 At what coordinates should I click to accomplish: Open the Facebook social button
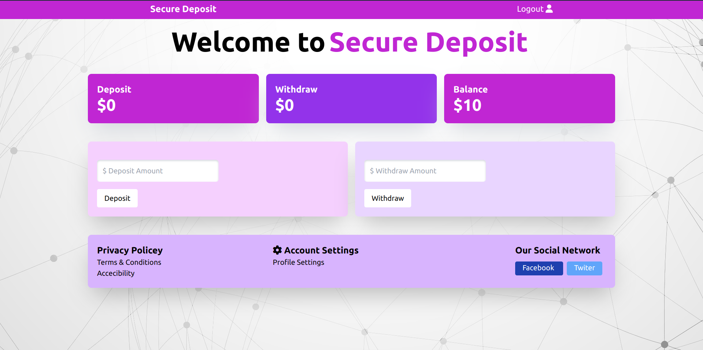pos(539,268)
